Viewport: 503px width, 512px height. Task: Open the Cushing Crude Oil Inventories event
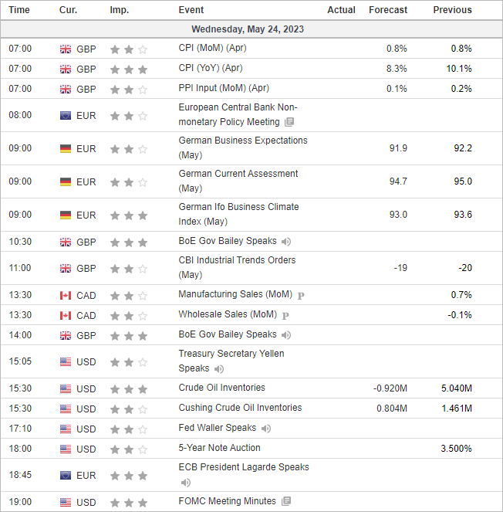click(x=240, y=408)
